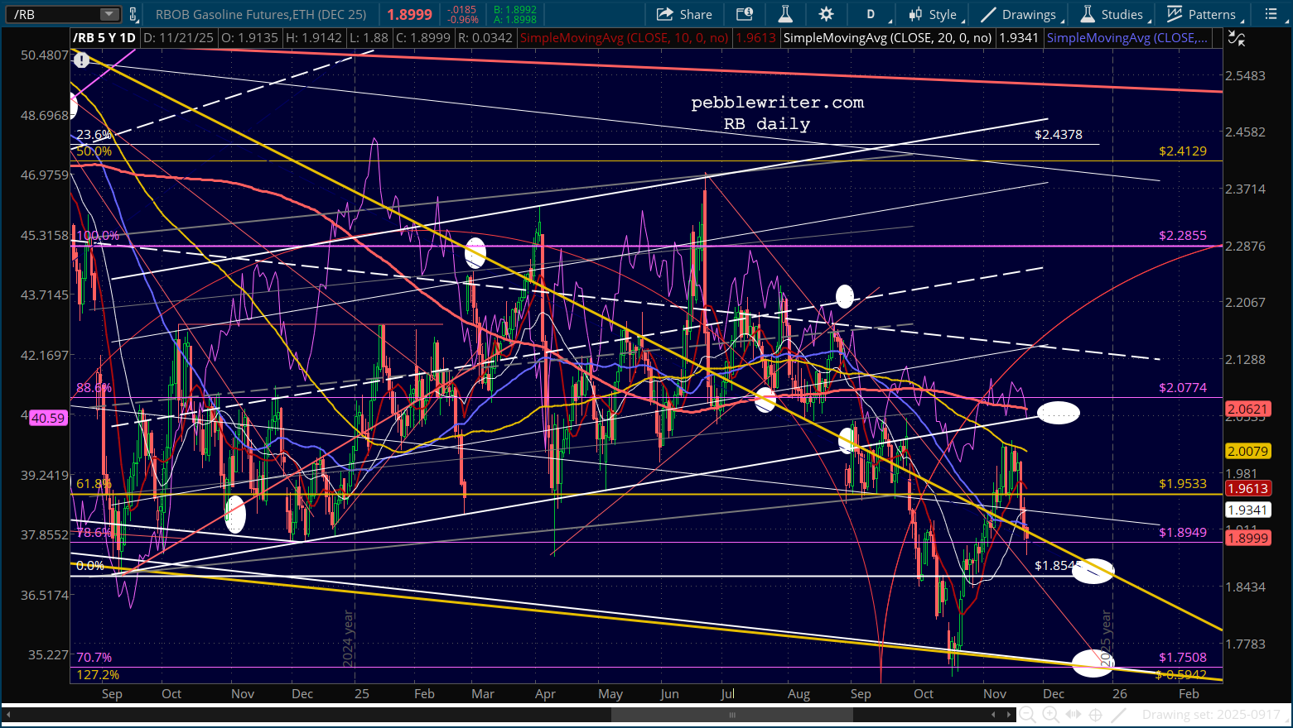
Task: Open the list menu icon beside Patterns
Action: coord(1272,14)
